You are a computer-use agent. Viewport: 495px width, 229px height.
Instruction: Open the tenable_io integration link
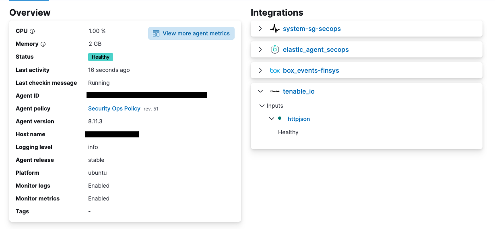(x=299, y=92)
